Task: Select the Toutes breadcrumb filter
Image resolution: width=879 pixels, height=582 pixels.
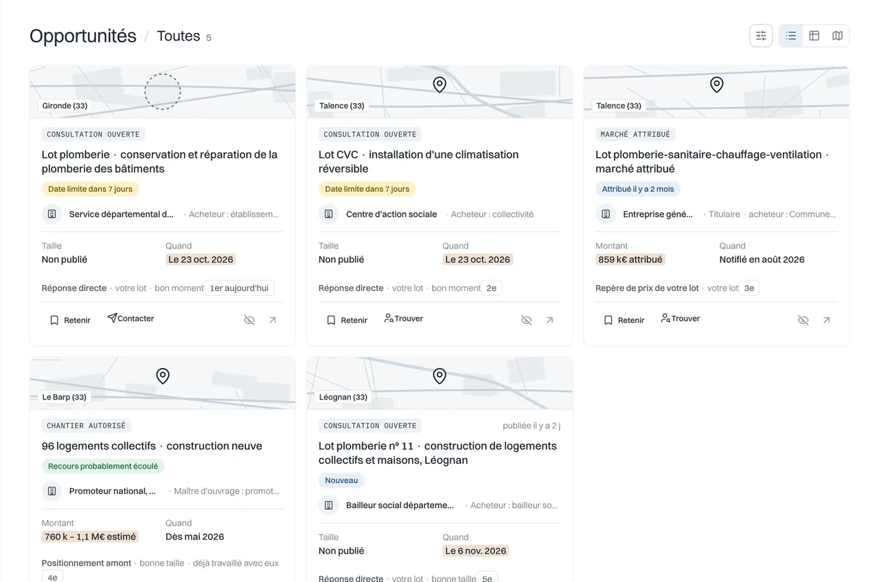Action: [179, 36]
